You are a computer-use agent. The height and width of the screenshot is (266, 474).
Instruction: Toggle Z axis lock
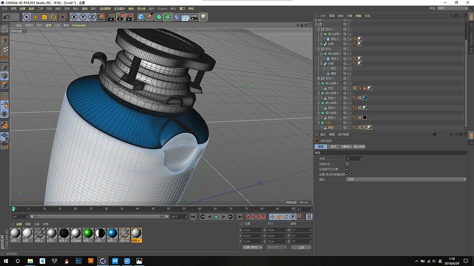pyautogui.click(x=91, y=17)
